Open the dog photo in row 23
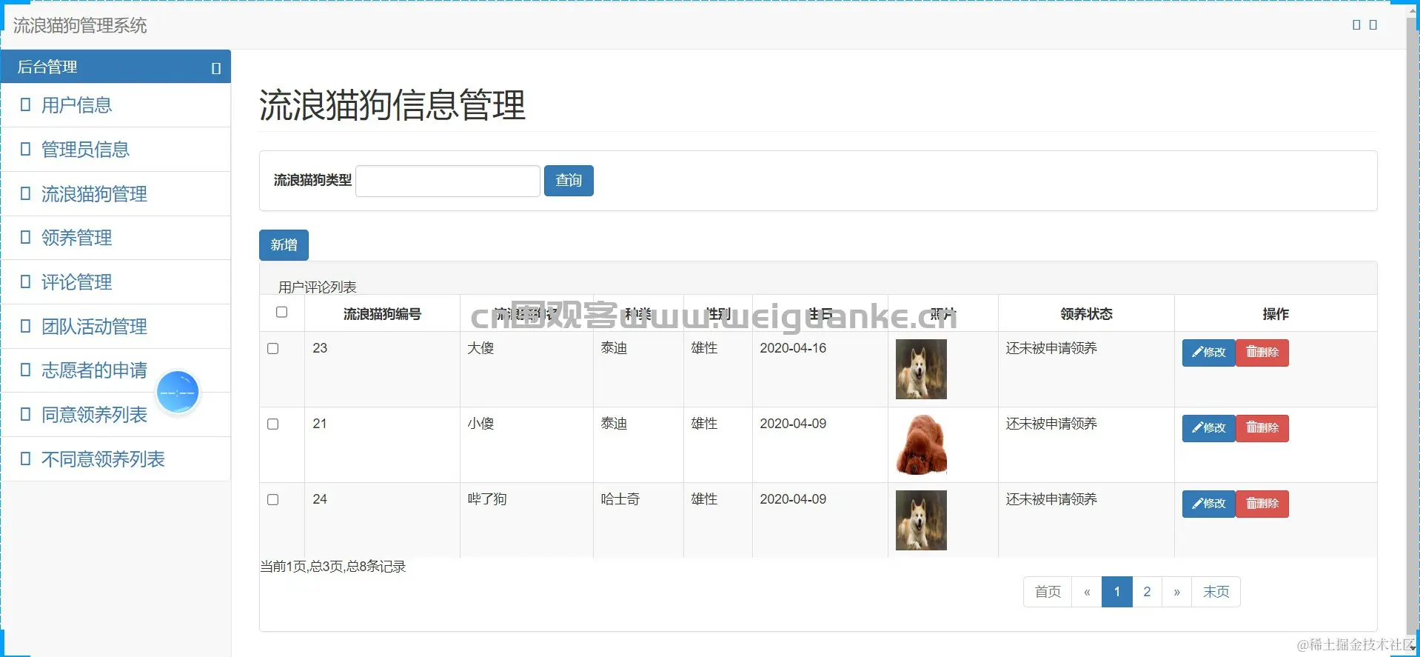 coord(921,369)
